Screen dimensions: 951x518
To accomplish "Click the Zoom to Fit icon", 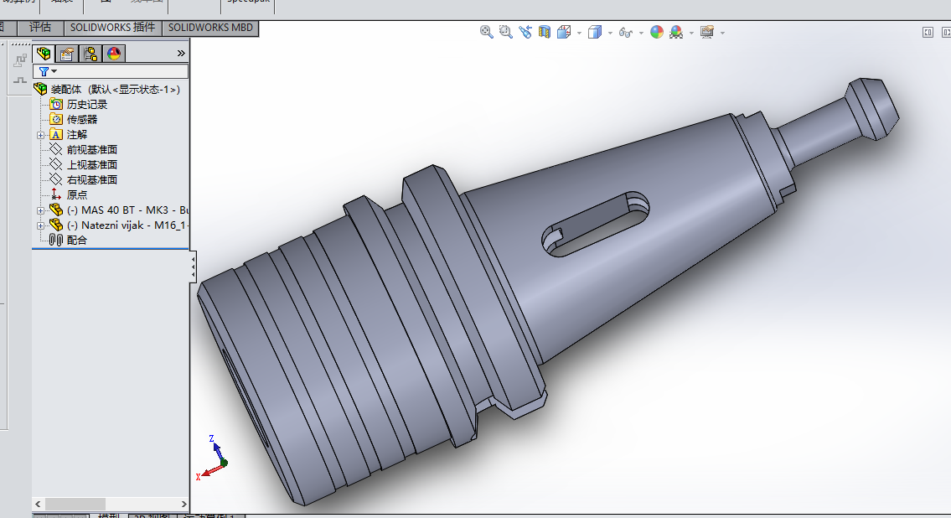I will (487, 32).
